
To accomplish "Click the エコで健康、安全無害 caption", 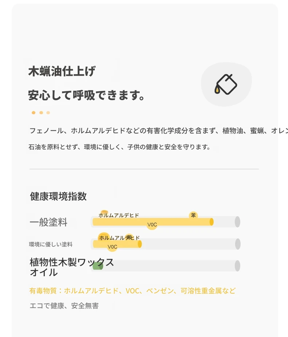I will point(64,306).
